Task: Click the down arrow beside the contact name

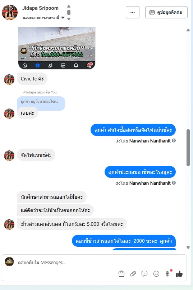Action: click(69, 19)
